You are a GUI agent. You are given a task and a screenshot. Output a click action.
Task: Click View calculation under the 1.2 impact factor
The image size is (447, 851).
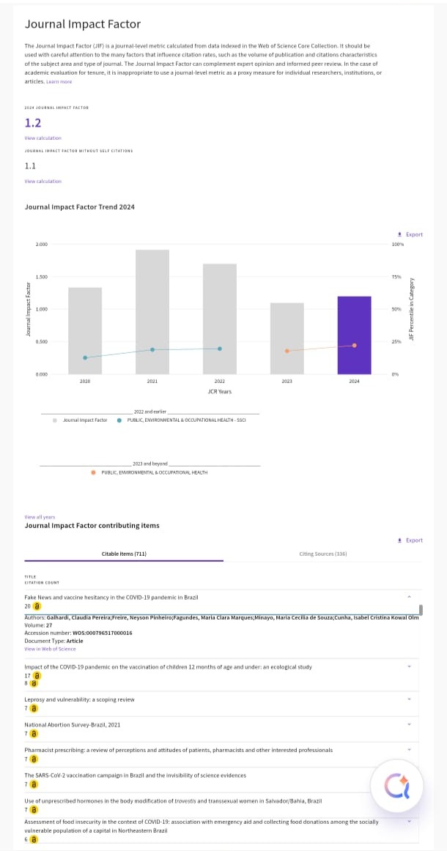point(43,138)
